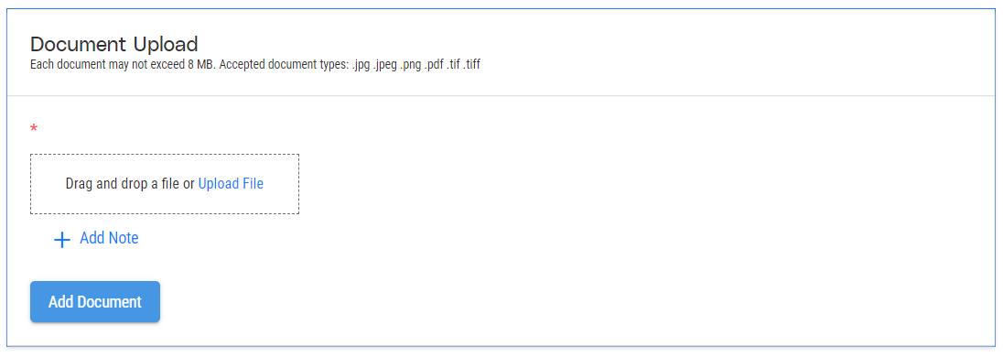Click the red required asterisk marker

[x=34, y=129]
